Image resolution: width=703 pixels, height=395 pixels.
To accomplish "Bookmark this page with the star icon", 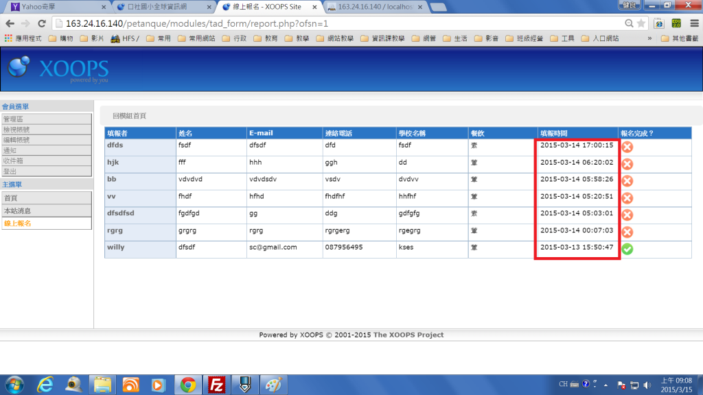I will (642, 23).
